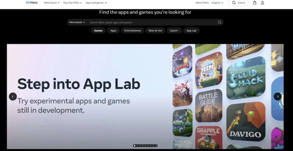
Task: Expand the Ray-Ban Meta menu
Action: [x=72, y=3]
